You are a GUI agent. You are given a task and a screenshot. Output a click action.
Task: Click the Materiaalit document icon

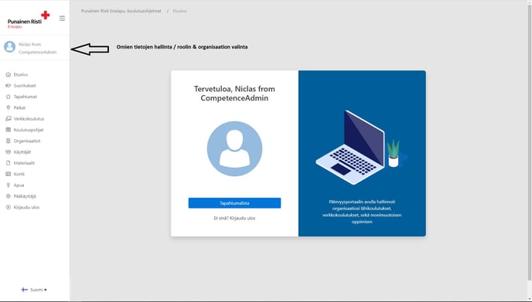pos(9,163)
